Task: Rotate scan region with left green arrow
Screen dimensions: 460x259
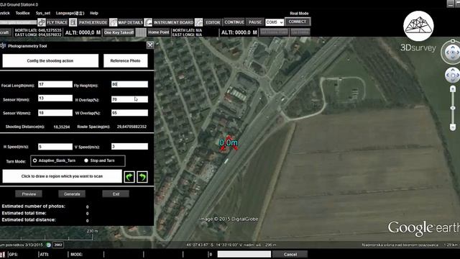Action: coord(129,177)
